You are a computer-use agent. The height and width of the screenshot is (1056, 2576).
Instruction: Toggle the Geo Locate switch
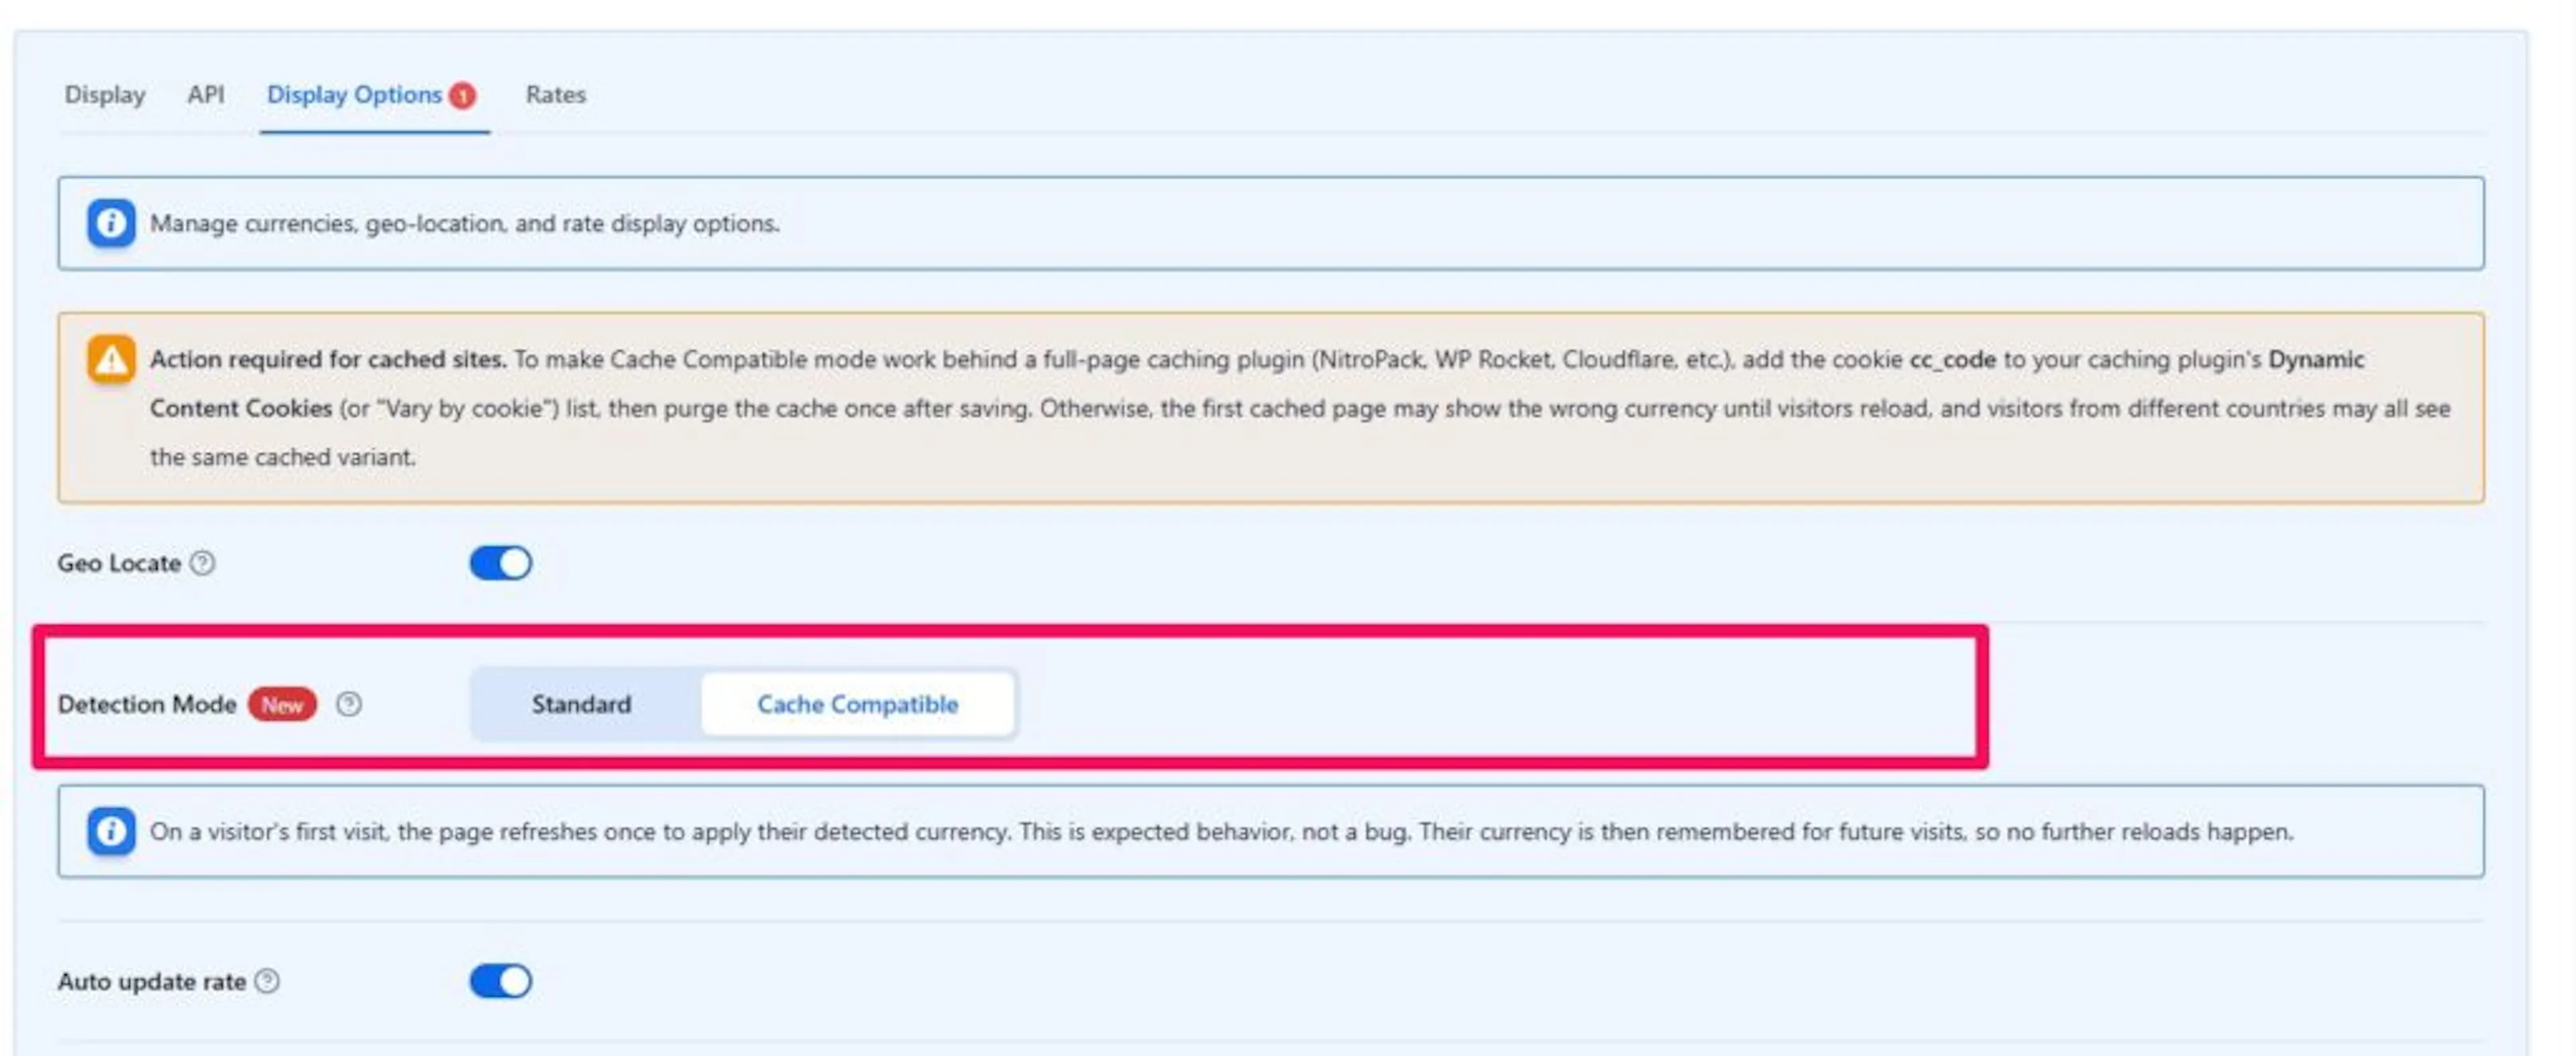[x=501, y=563]
